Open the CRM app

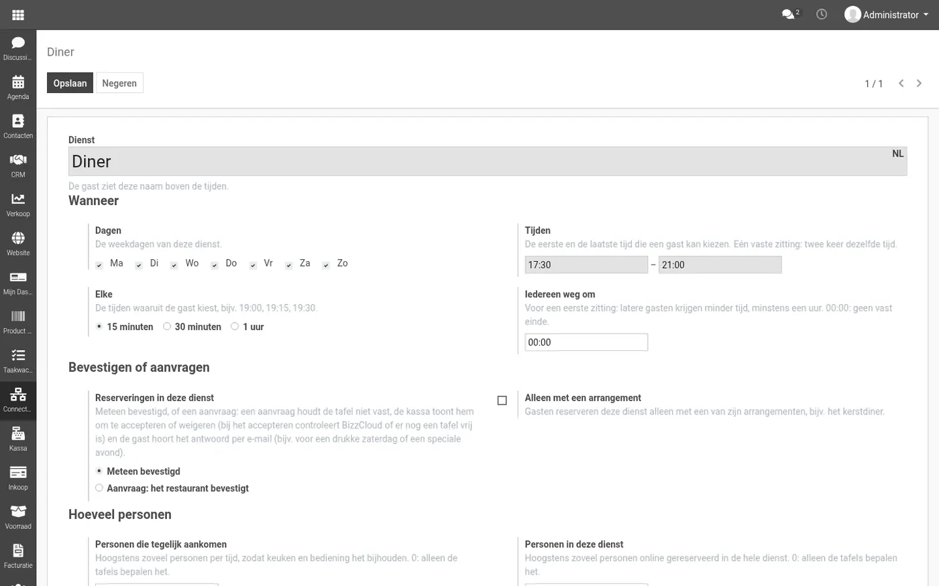[18, 166]
